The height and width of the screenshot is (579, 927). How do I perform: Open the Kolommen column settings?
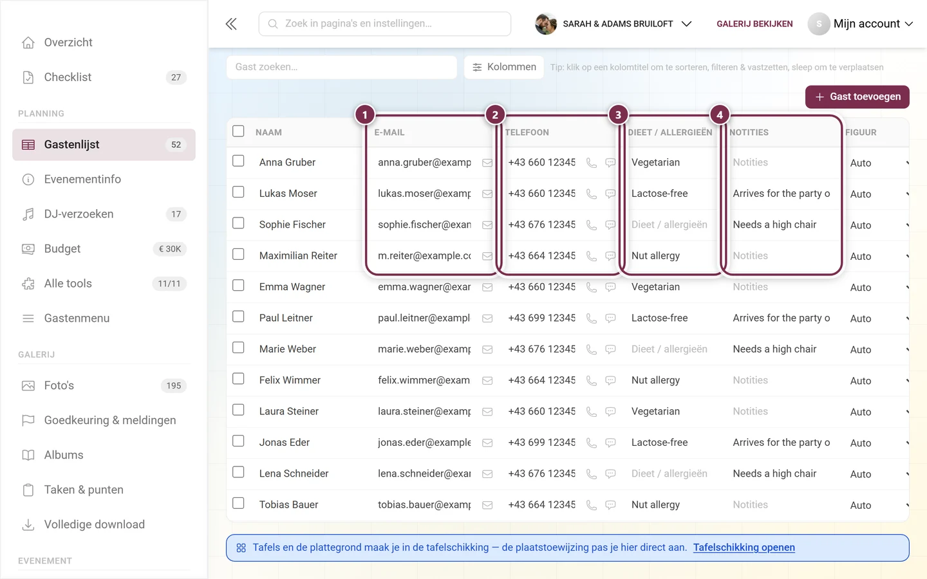tap(504, 67)
